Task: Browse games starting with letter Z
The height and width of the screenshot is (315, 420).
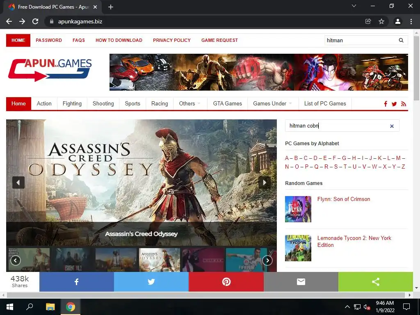Action: (403, 167)
